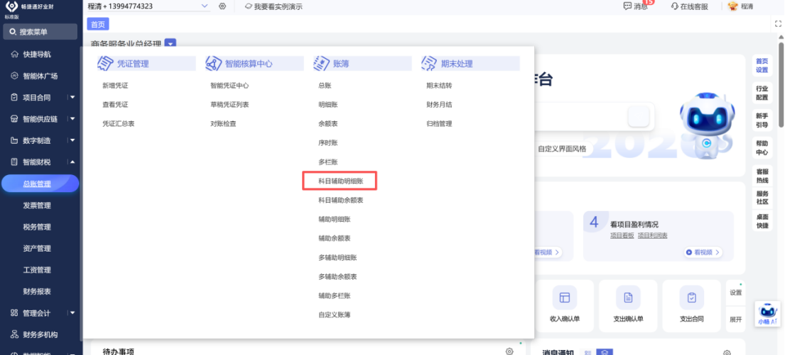The image size is (785, 355).
Task: Open the 快捷导航 sidebar item
Action: [x=37, y=55]
